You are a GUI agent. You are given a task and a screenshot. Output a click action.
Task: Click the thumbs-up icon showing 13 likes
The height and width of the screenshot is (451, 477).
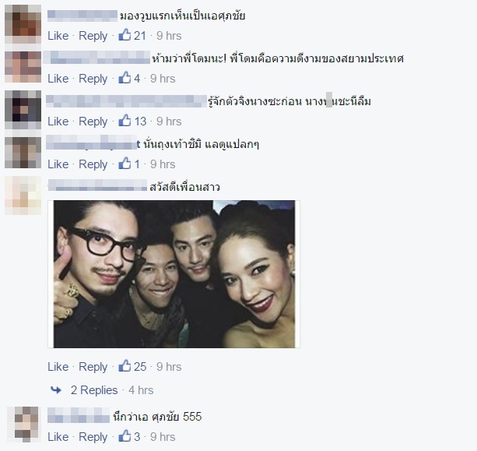(125, 121)
